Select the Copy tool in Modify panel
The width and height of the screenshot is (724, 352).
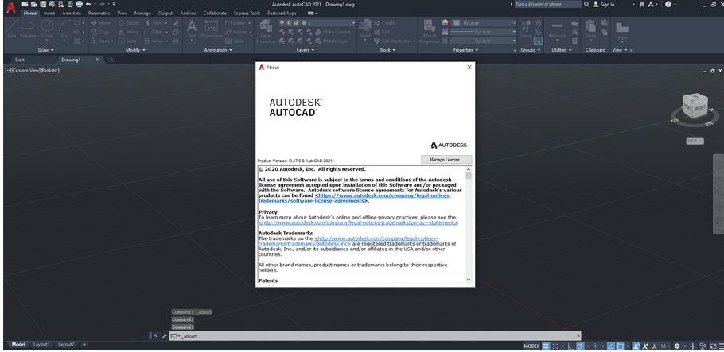coord(101,32)
